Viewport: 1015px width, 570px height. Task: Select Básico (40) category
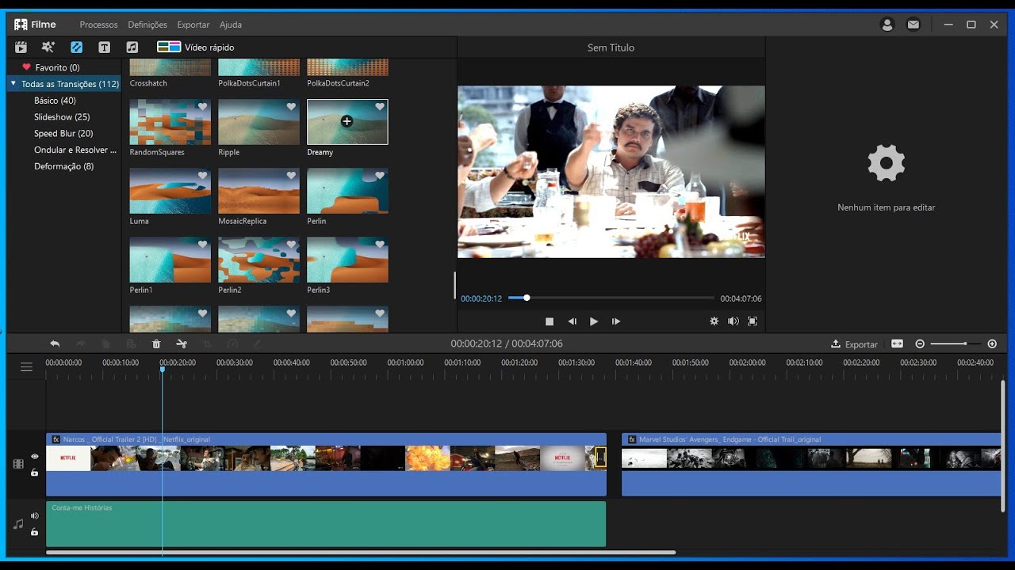coord(55,101)
